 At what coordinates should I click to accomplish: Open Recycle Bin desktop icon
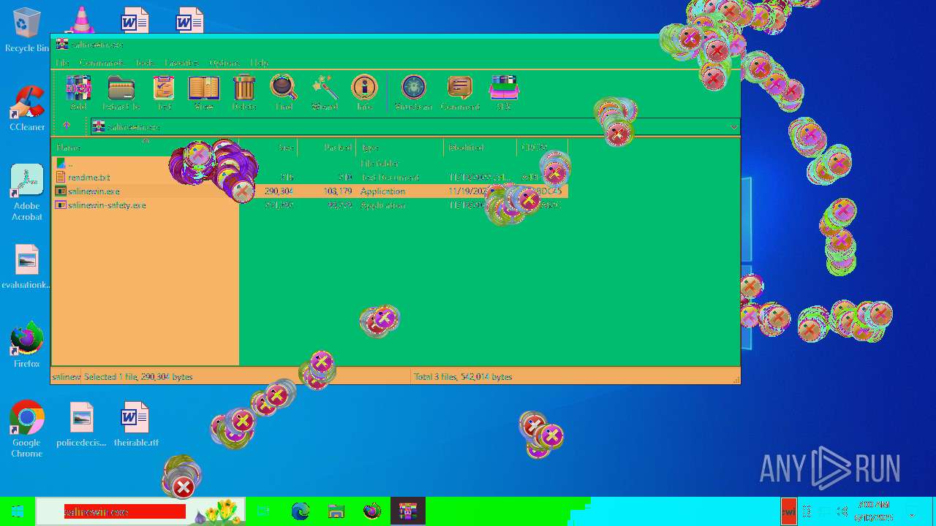(x=27, y=31)
